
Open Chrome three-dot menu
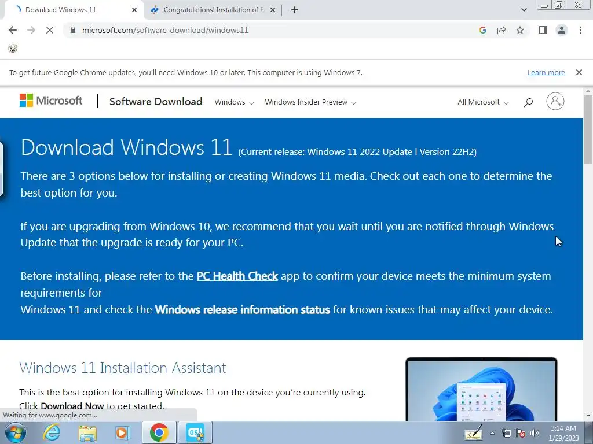(x=580, y=30)
